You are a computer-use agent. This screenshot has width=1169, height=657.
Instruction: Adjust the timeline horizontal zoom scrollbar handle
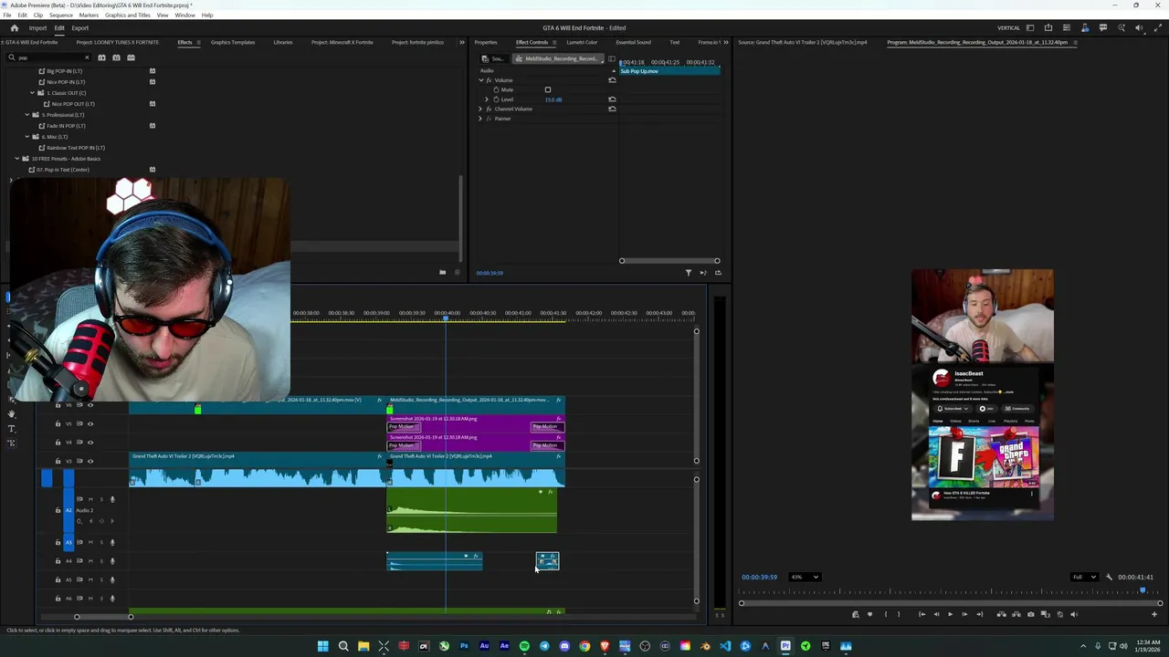[x=130, y=617]
